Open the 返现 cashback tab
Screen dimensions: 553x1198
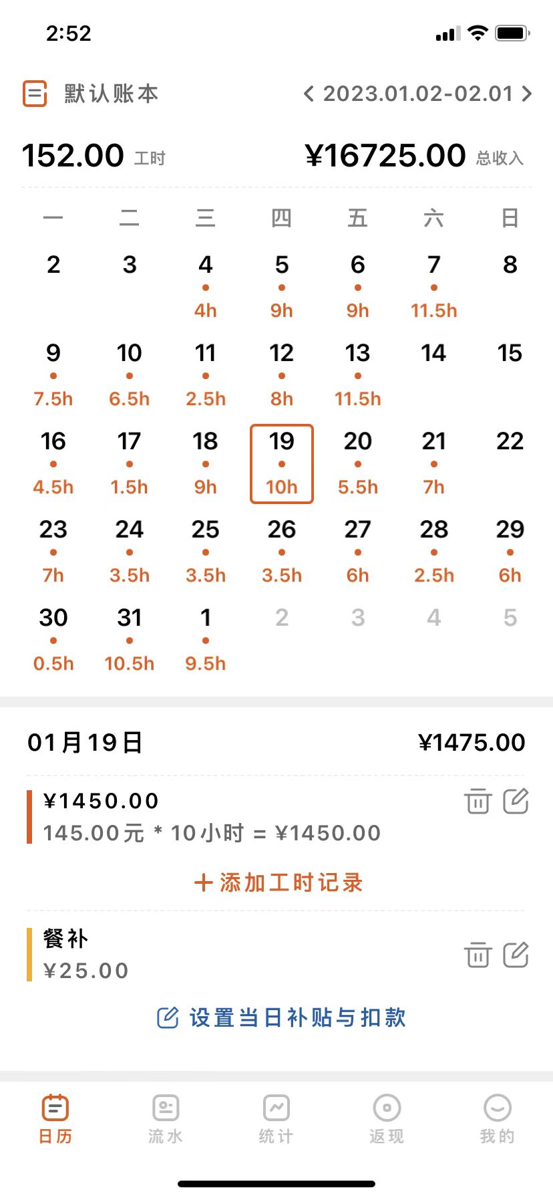(387, 1117)
